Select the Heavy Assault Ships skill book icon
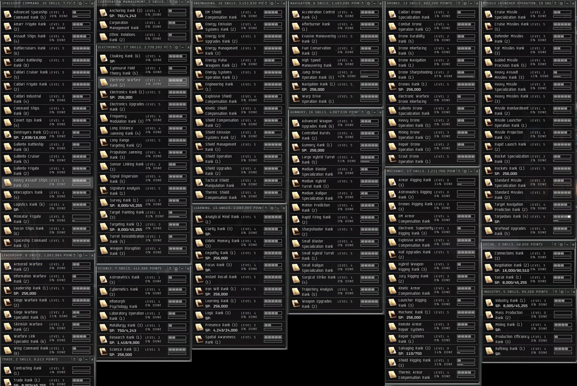577x386 pixels. [x=7, y=183]
